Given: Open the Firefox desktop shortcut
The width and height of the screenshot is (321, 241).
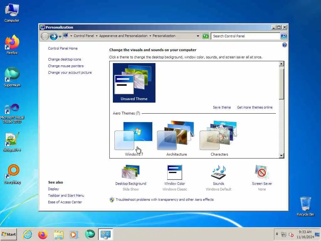Looking at the screenshot, I should [x=12, y=45].
